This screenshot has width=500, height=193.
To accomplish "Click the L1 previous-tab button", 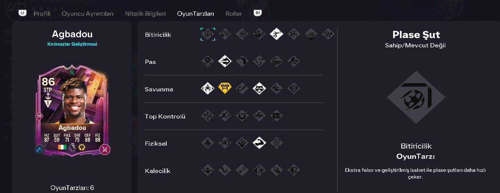I will point(22,13).
